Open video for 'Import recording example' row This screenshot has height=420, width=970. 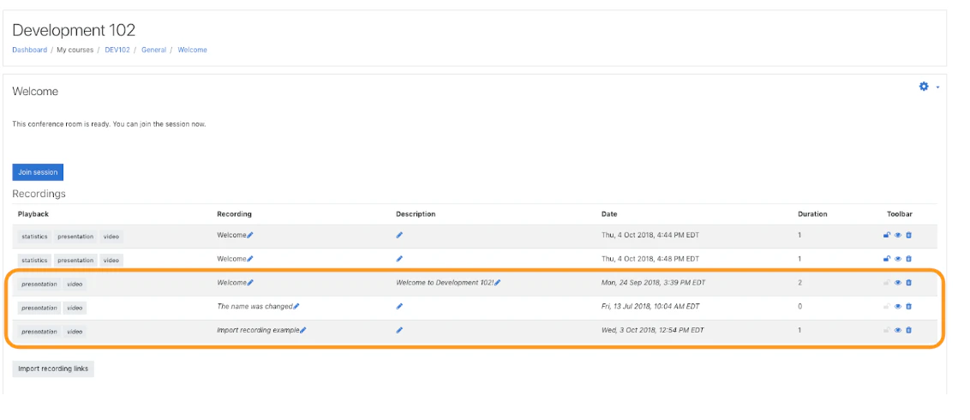[x=75, y=332]
